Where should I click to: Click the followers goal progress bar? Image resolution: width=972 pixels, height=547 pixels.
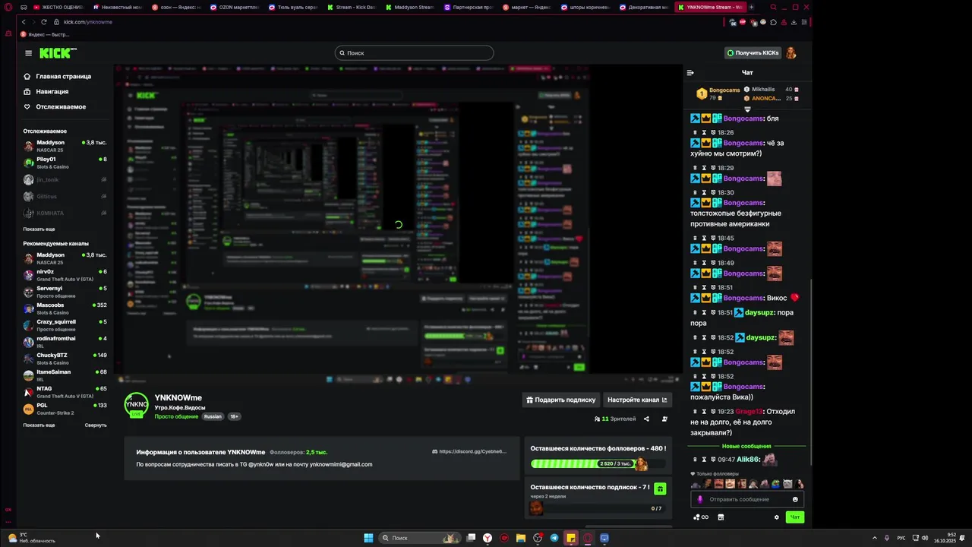598,463
